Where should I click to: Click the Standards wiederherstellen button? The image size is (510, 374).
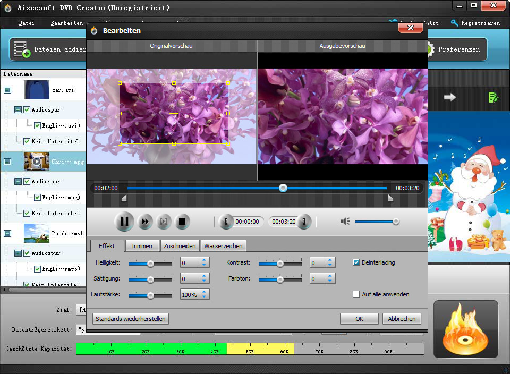[129, 318]
